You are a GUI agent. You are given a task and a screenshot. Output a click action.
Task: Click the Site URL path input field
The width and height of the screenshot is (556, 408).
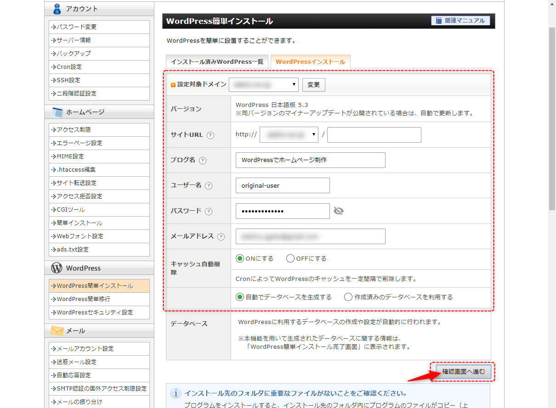(x=374, y=135)
